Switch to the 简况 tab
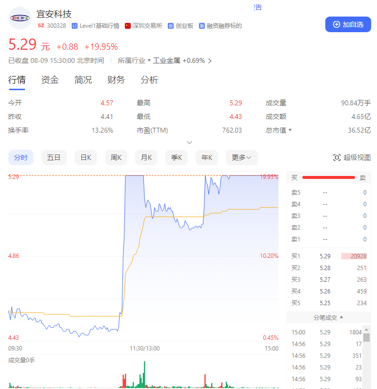377x389 pixels. (x=83, y=80)
